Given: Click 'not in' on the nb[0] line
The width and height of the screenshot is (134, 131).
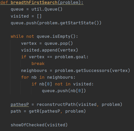Looking at the screenshot, I should [x=63, y=84].
